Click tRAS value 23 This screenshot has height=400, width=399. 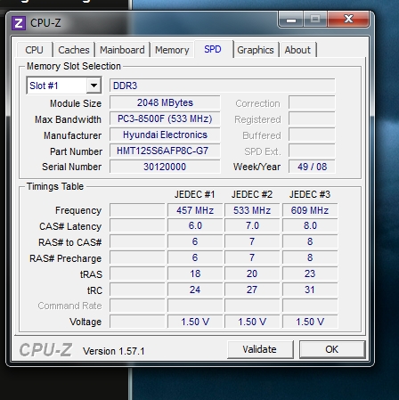(310, 273)
